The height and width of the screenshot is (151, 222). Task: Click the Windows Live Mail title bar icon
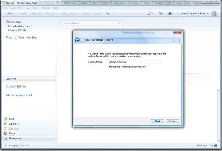tap(3, 3)
